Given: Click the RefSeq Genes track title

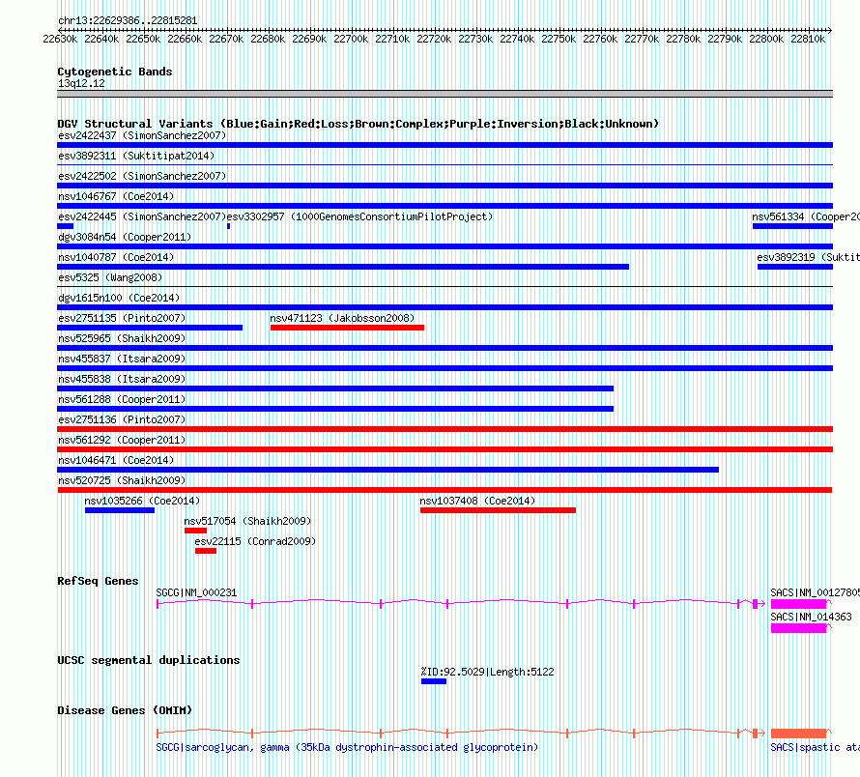Looking at the screenshot, I should (98, 581).
